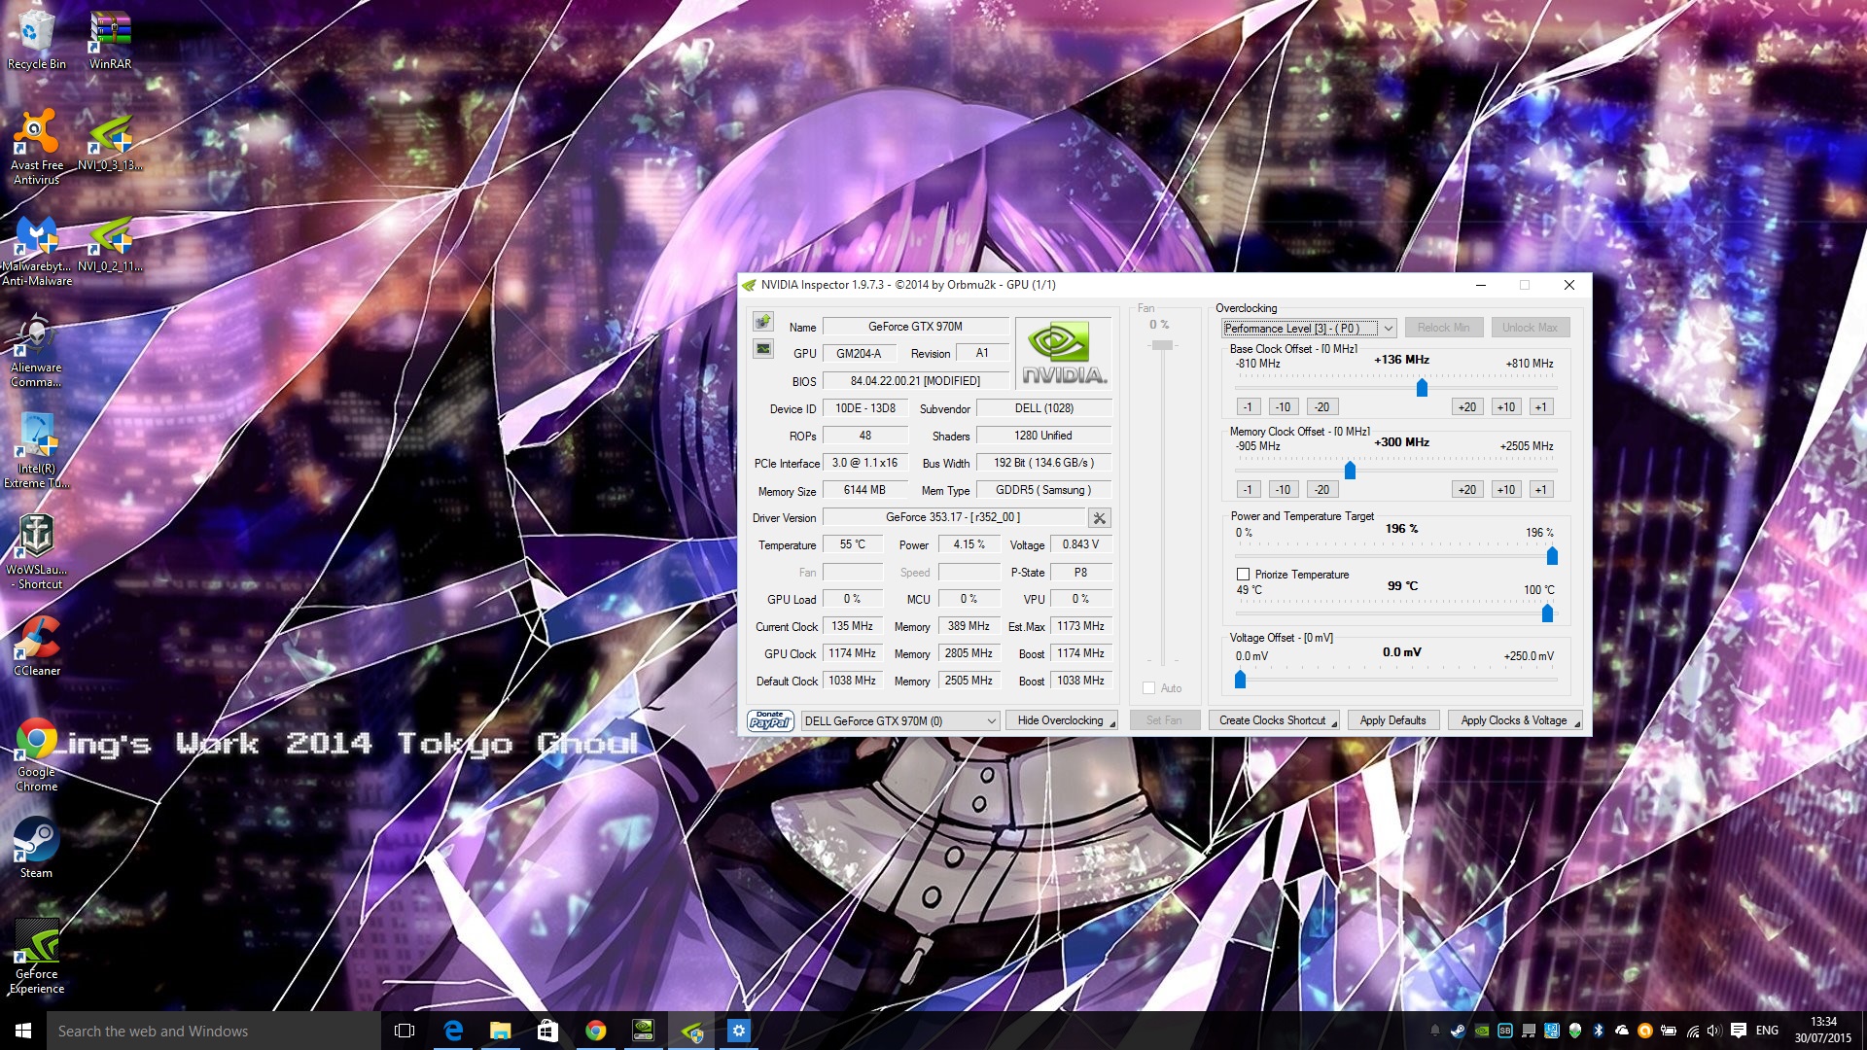Click the Sound Blaster SB tray icon
Screen dimensions: 1867x1050
pyautogui.click(x=1504, y=1031)
